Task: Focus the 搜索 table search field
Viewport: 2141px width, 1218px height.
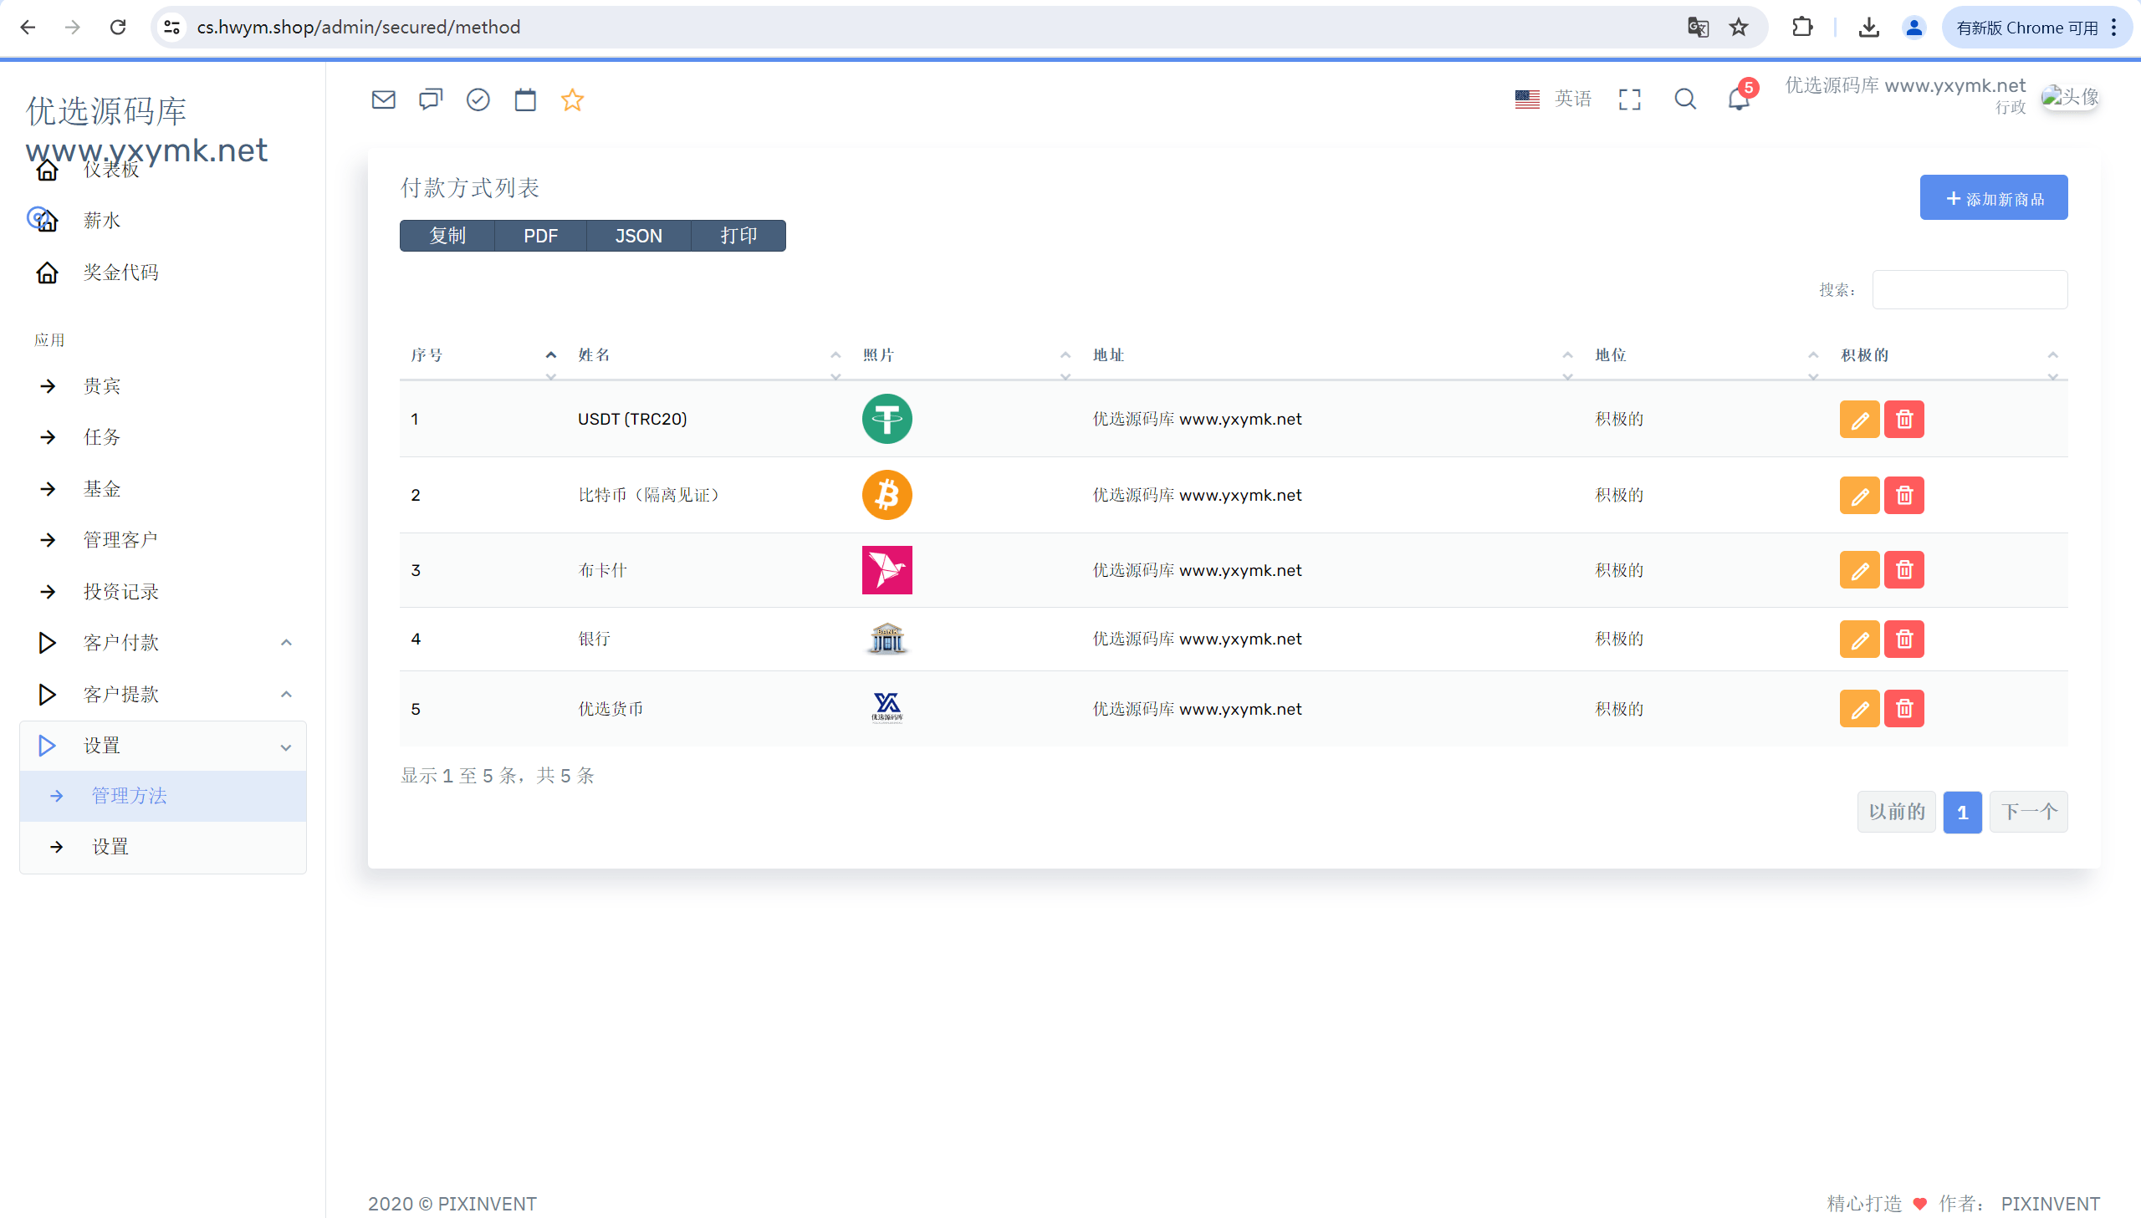Action: tap(1970, 289)
